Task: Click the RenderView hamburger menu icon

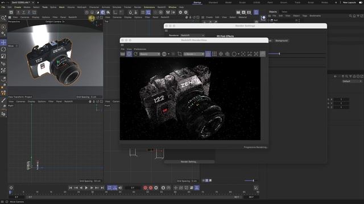Action: click(x=122, y=45)
